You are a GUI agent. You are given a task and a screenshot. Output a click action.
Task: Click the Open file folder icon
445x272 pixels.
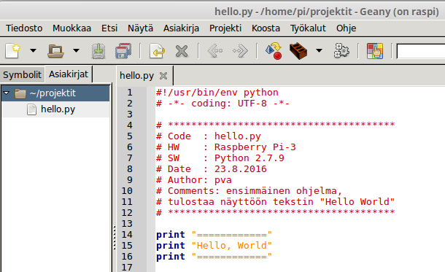(55, 51)
